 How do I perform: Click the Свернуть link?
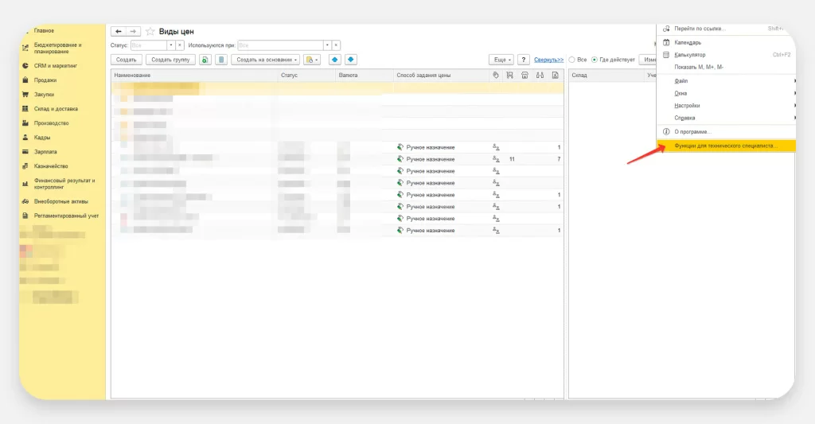pos(548,60)
